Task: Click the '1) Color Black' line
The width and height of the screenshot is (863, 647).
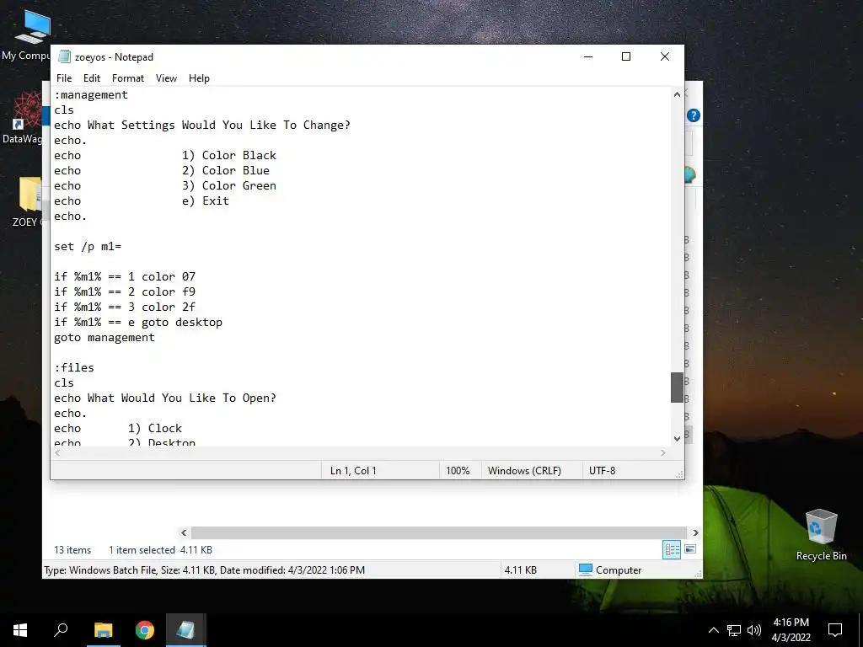Action: tap(229, 155)
